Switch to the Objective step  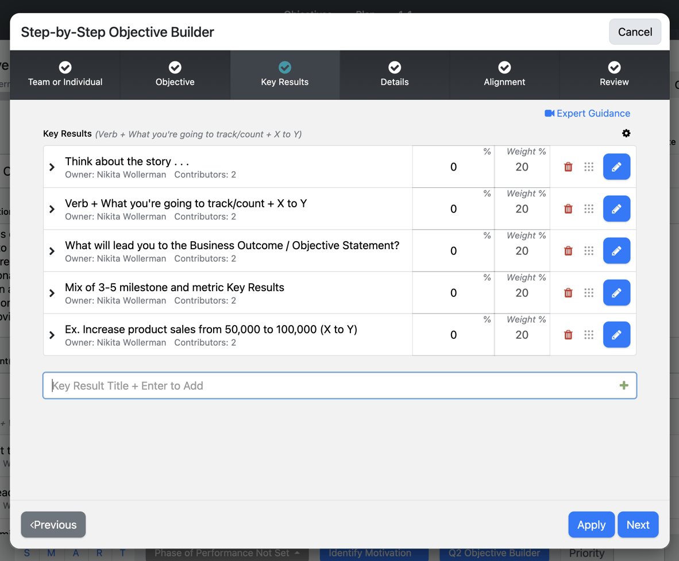(175, 75)
